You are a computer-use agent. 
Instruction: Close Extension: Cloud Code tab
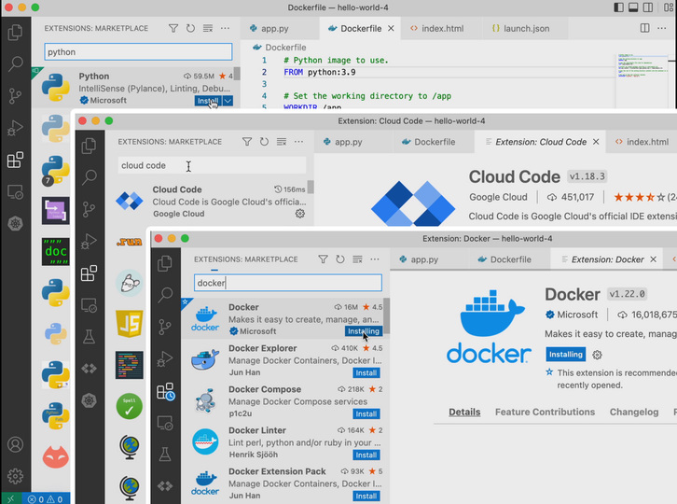point(596,142)
